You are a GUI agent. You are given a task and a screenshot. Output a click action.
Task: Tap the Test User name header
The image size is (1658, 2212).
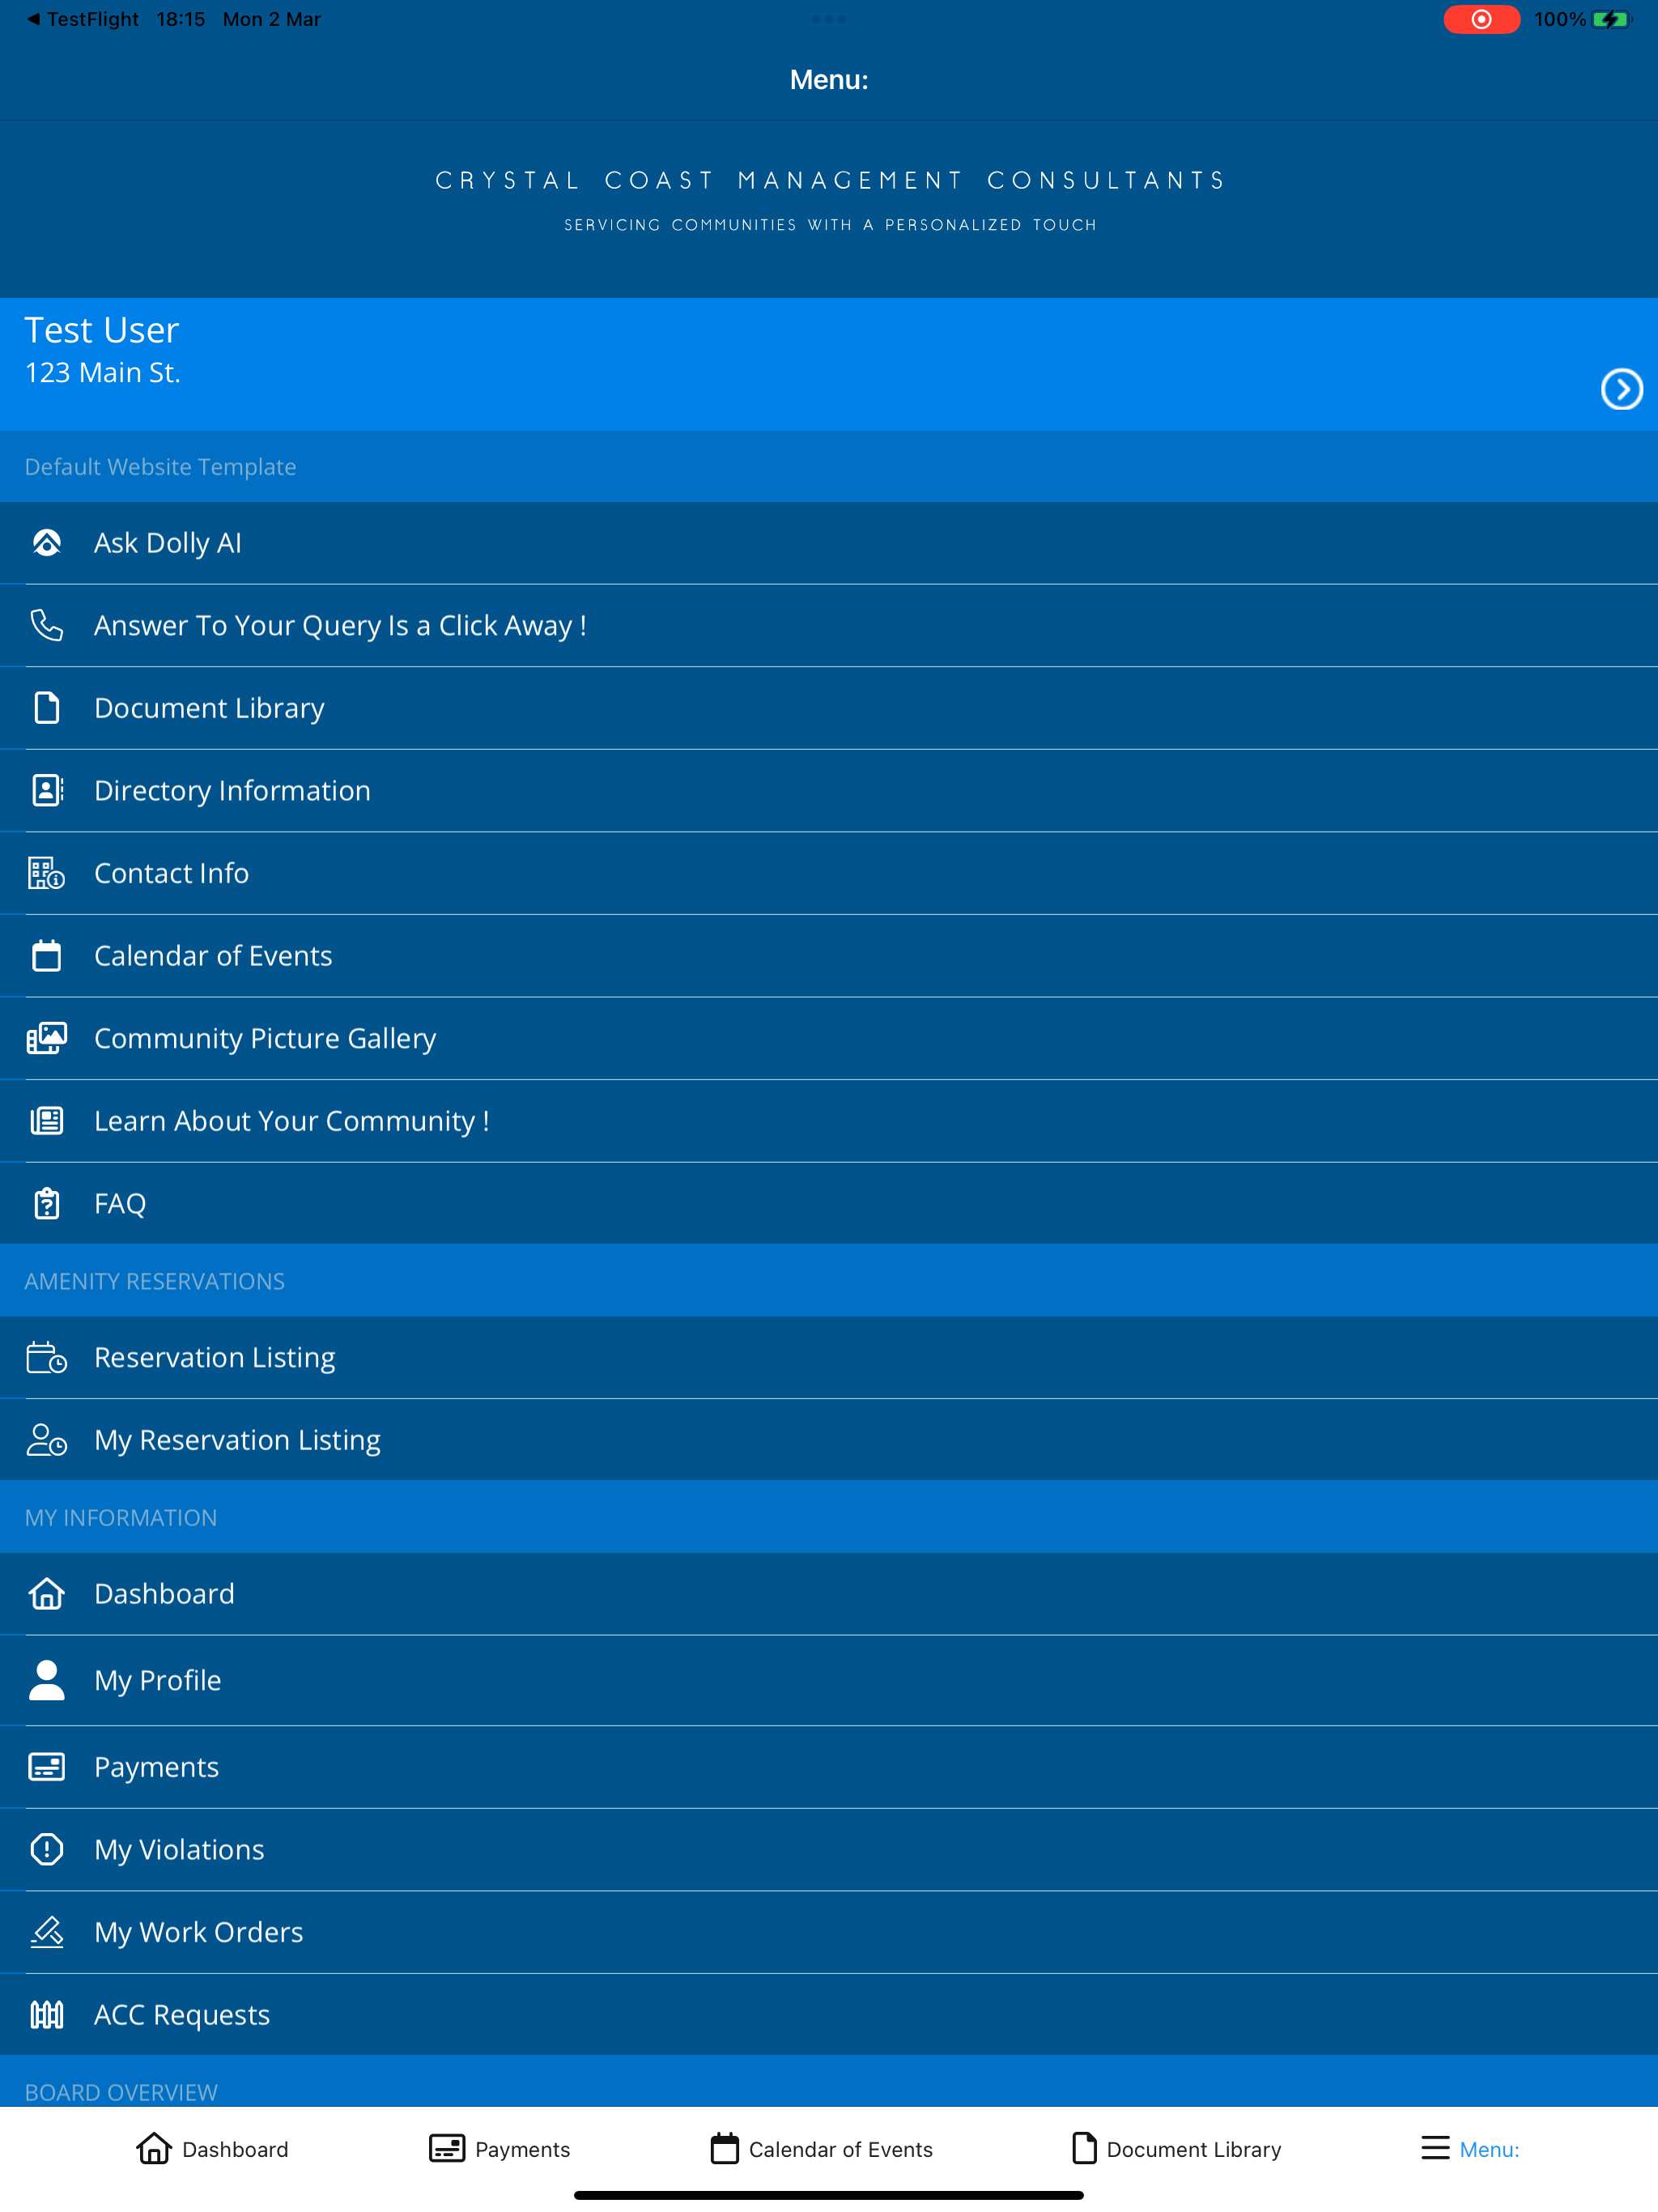tap(101, 330)
